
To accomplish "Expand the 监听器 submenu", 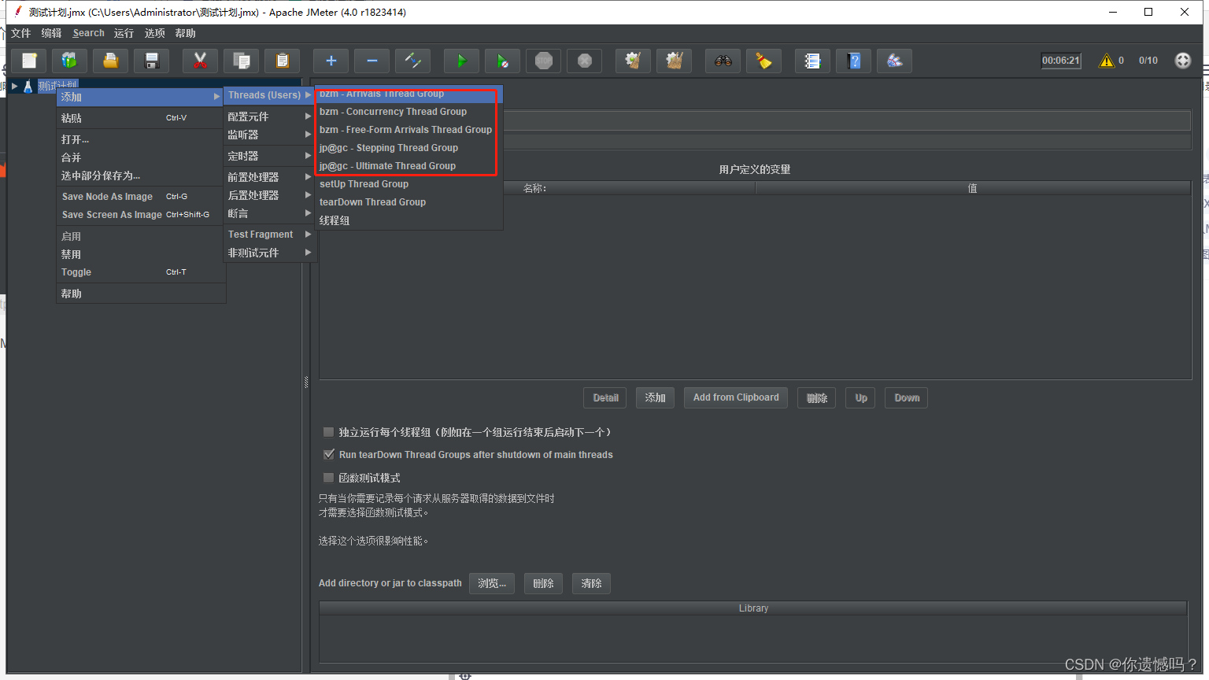I will [269, 135].
